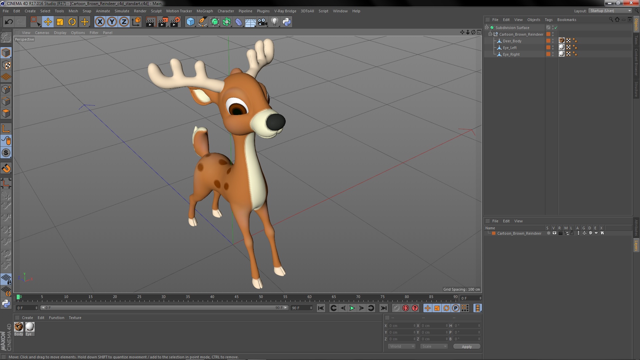Open viewport Display menu

[60, 33]
